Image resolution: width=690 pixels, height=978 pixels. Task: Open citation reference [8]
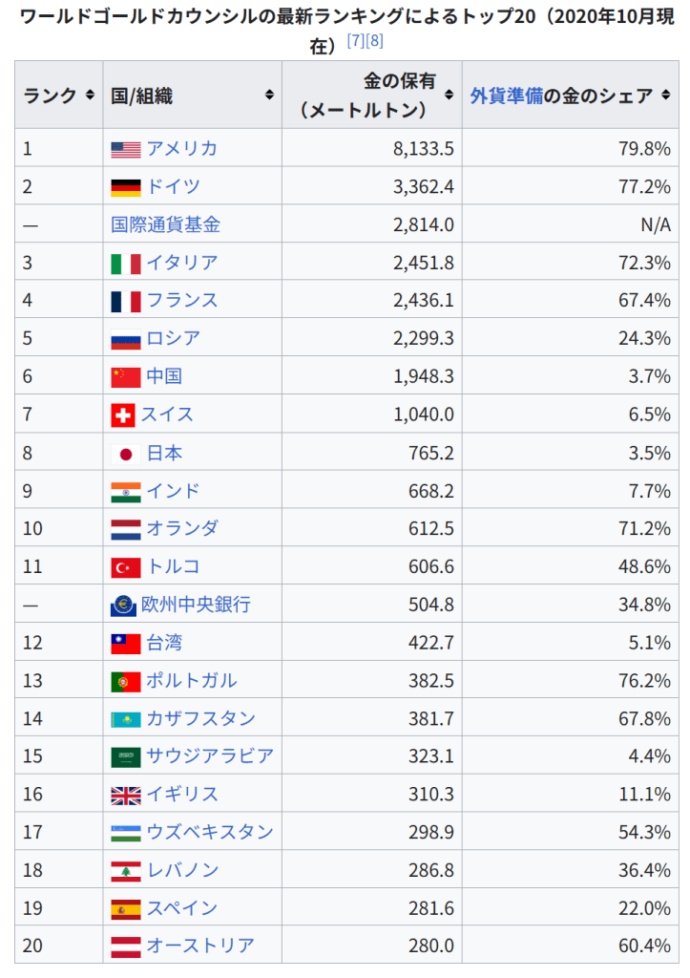coord(374,44)
